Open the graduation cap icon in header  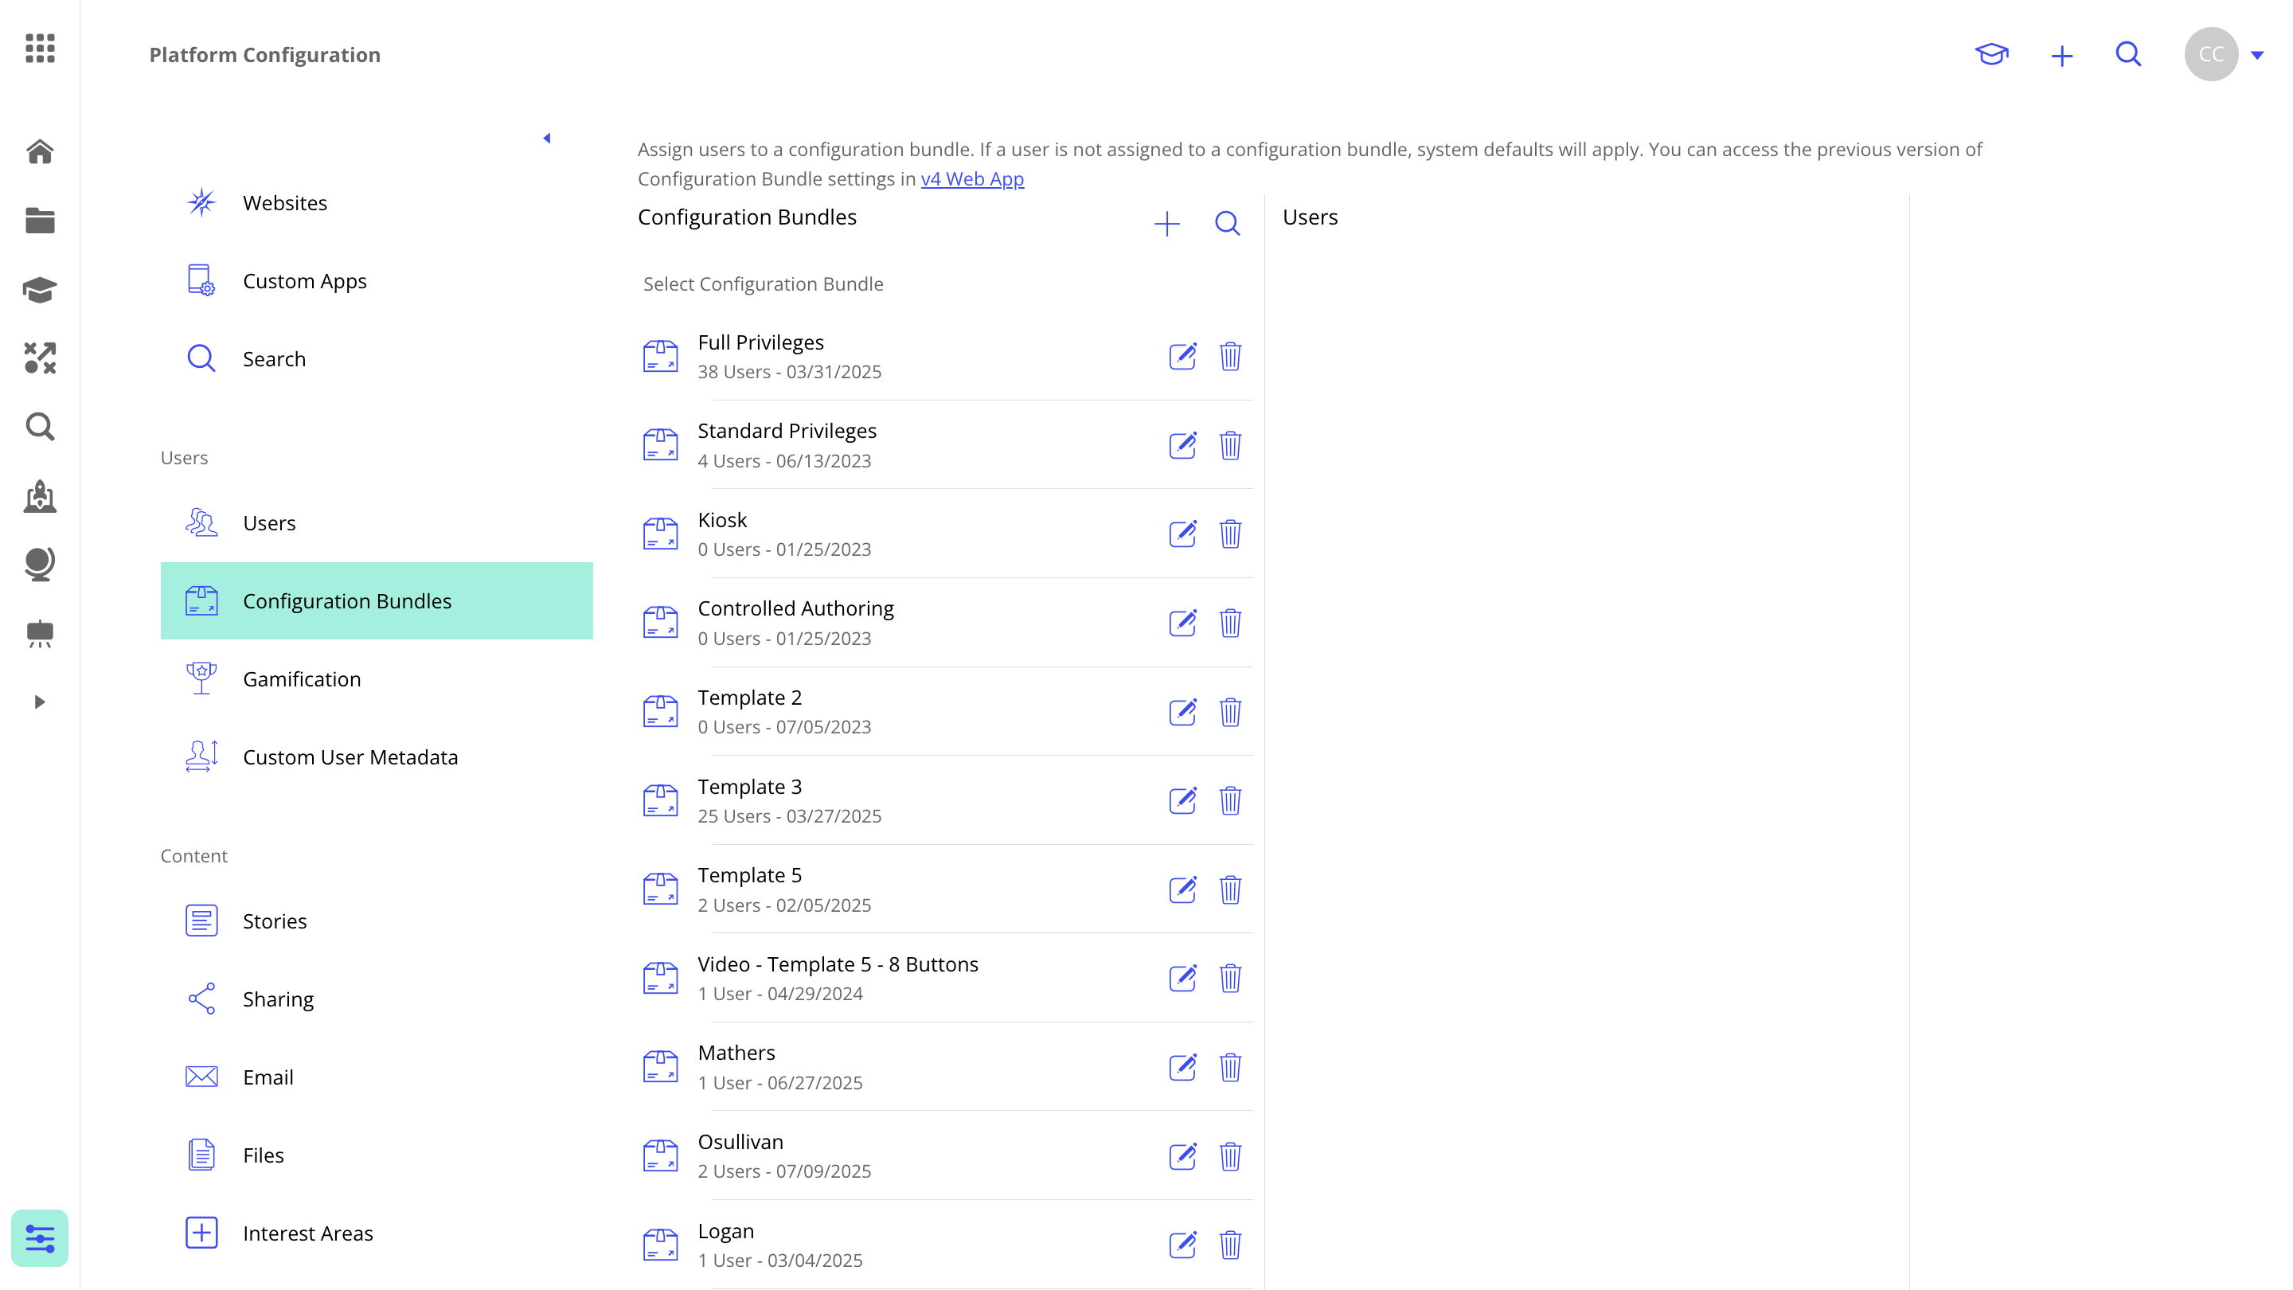pos(1991,54)
